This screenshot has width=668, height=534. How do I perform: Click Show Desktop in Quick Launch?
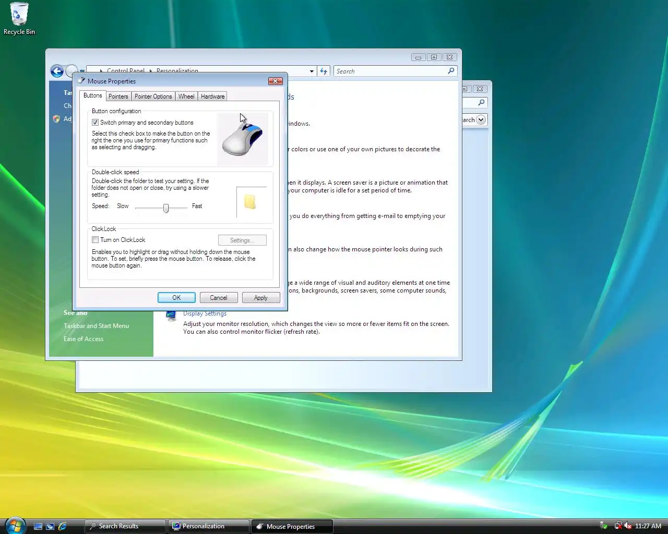(38, 526)
